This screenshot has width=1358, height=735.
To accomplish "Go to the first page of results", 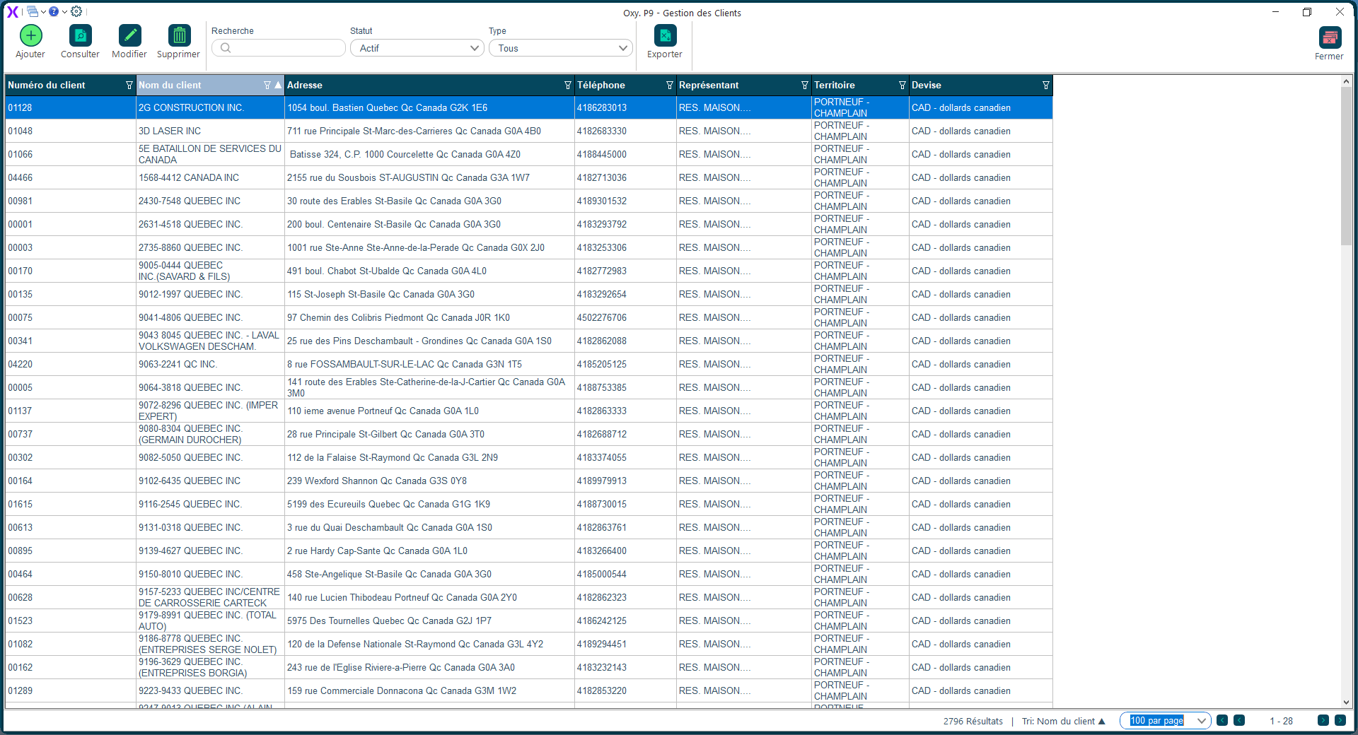I will pyautogui.click(x=1222, y=720).
